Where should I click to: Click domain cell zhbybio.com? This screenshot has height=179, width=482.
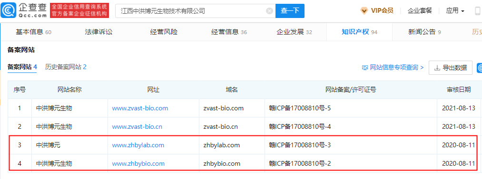tap(222, 164)
